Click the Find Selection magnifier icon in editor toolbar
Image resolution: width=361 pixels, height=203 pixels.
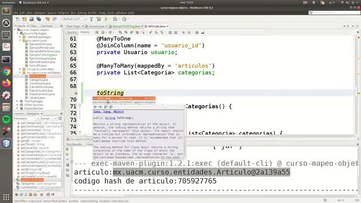click(x=120, y=33)
